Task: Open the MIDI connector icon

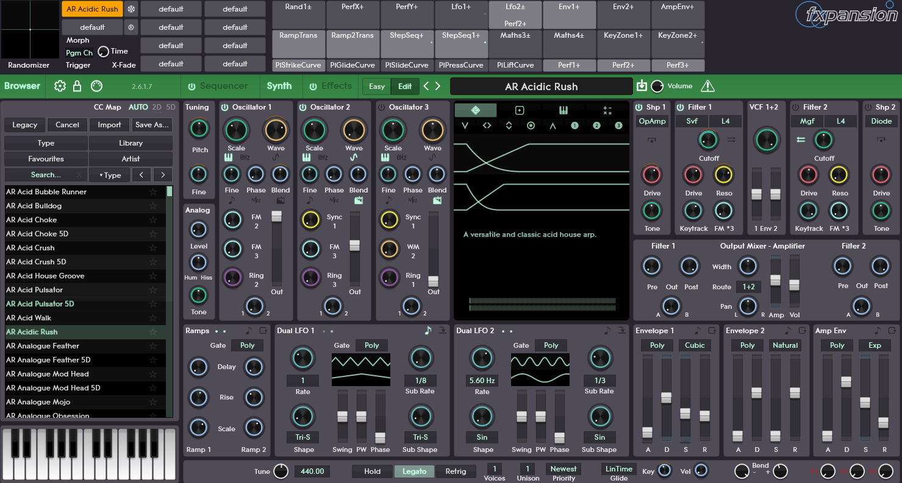Action: pyautogui.click(x=96, y=86)
